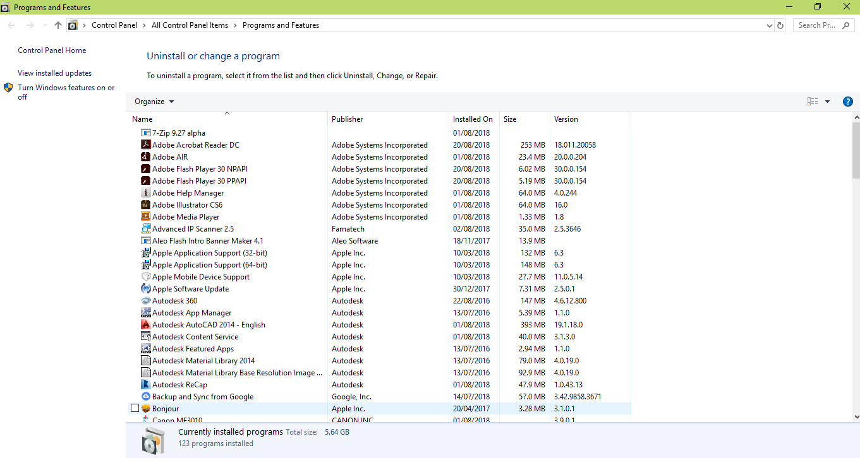Viewport: 860px width, 458px height.
Task: Open Help via the blue question mark icon
Action: [847, 101]
